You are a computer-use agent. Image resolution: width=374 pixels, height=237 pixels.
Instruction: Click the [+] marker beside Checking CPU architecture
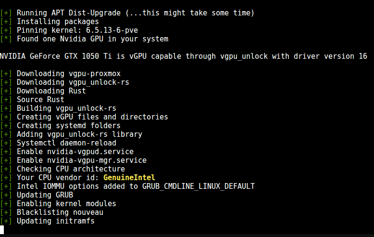click(6, 169)
